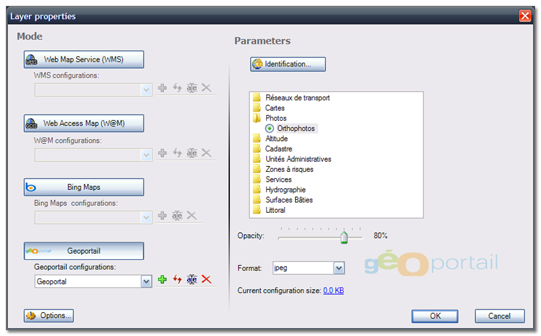Select the Bing Maps mode button

pos(84,187)
